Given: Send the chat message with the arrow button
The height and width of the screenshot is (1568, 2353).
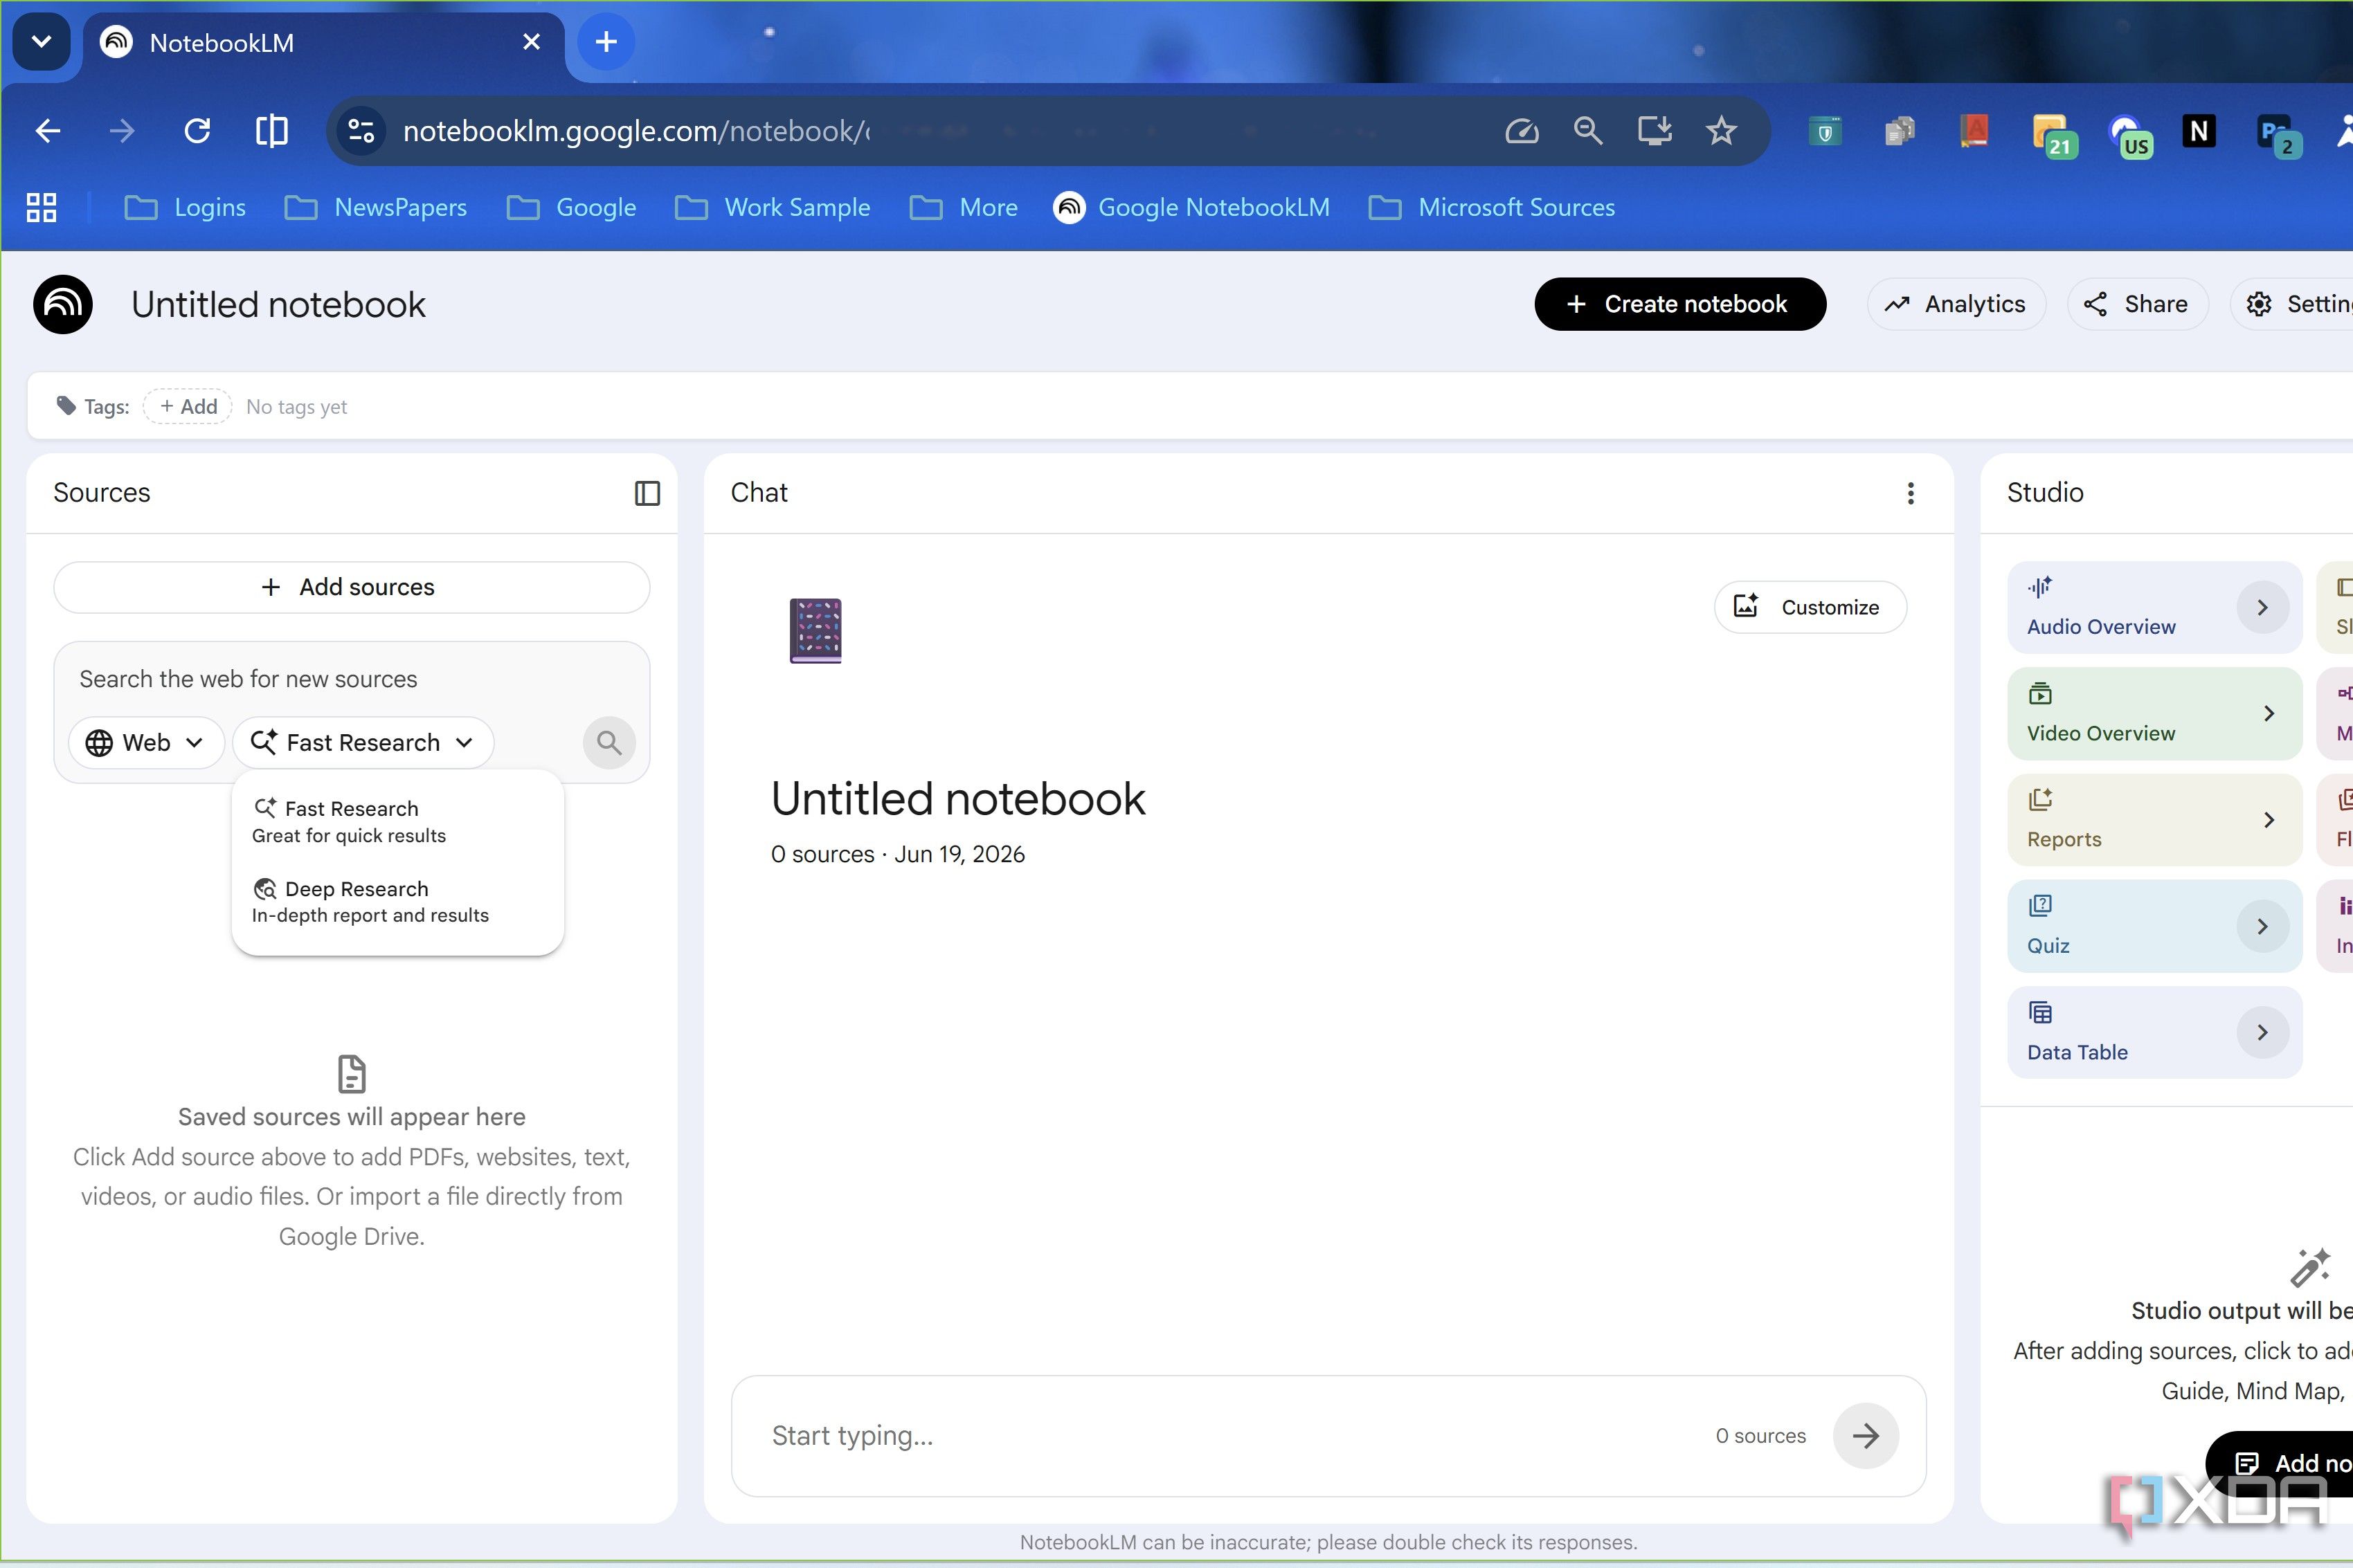Looking at the screenshot, I should click(1866, 1436).
